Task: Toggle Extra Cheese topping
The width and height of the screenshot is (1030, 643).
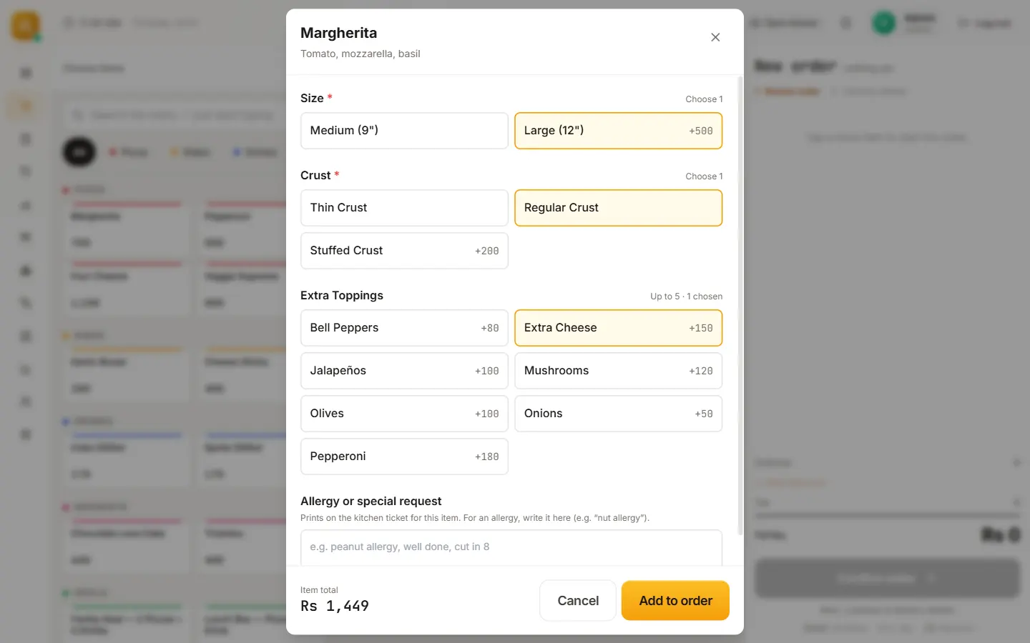Action: (619, 328)
